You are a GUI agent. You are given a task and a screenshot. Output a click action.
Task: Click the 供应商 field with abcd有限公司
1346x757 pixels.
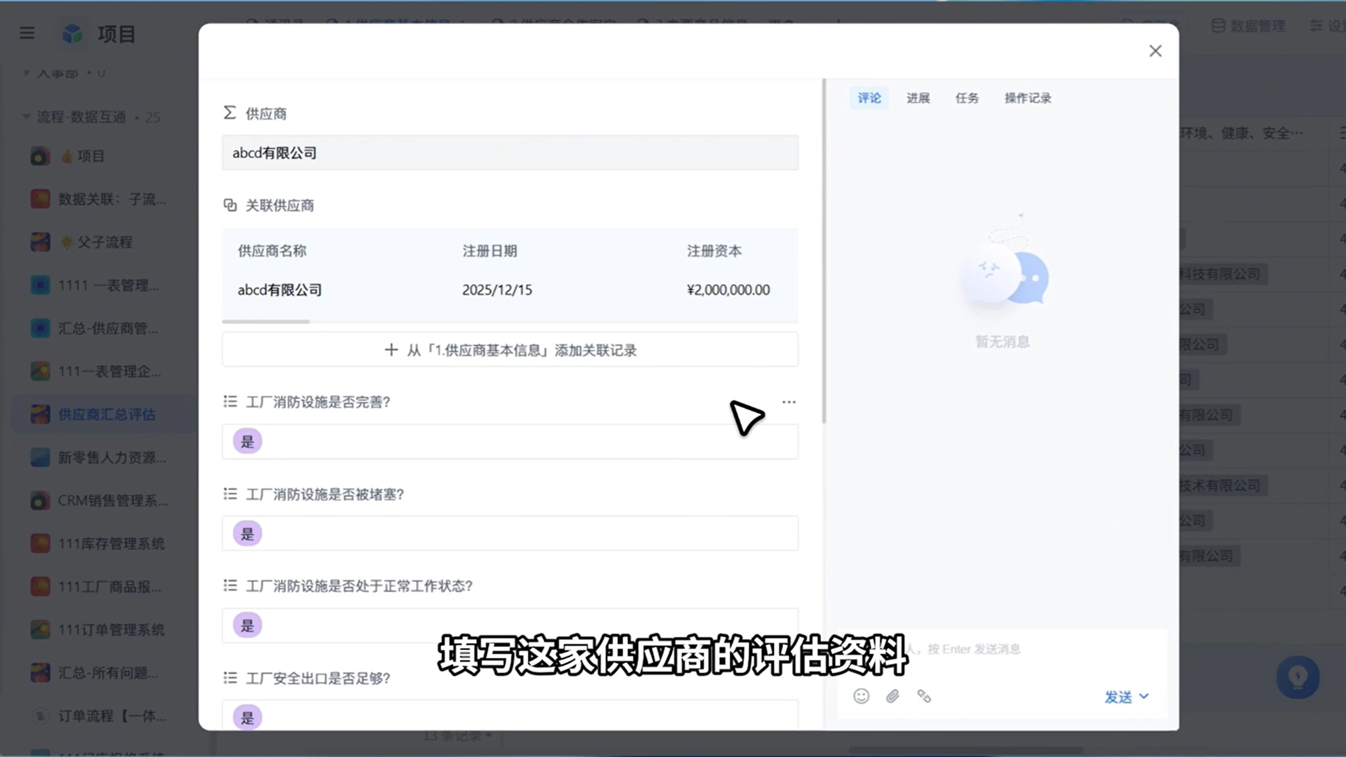click(510, 153)
